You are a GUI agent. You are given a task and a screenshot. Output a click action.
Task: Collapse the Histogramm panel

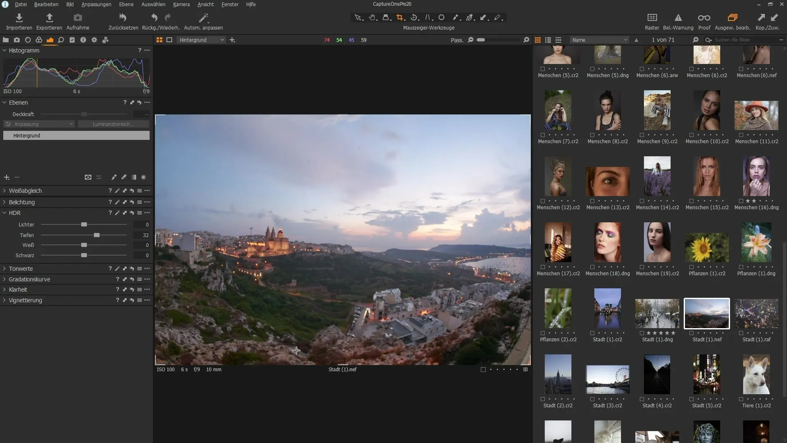5,50
